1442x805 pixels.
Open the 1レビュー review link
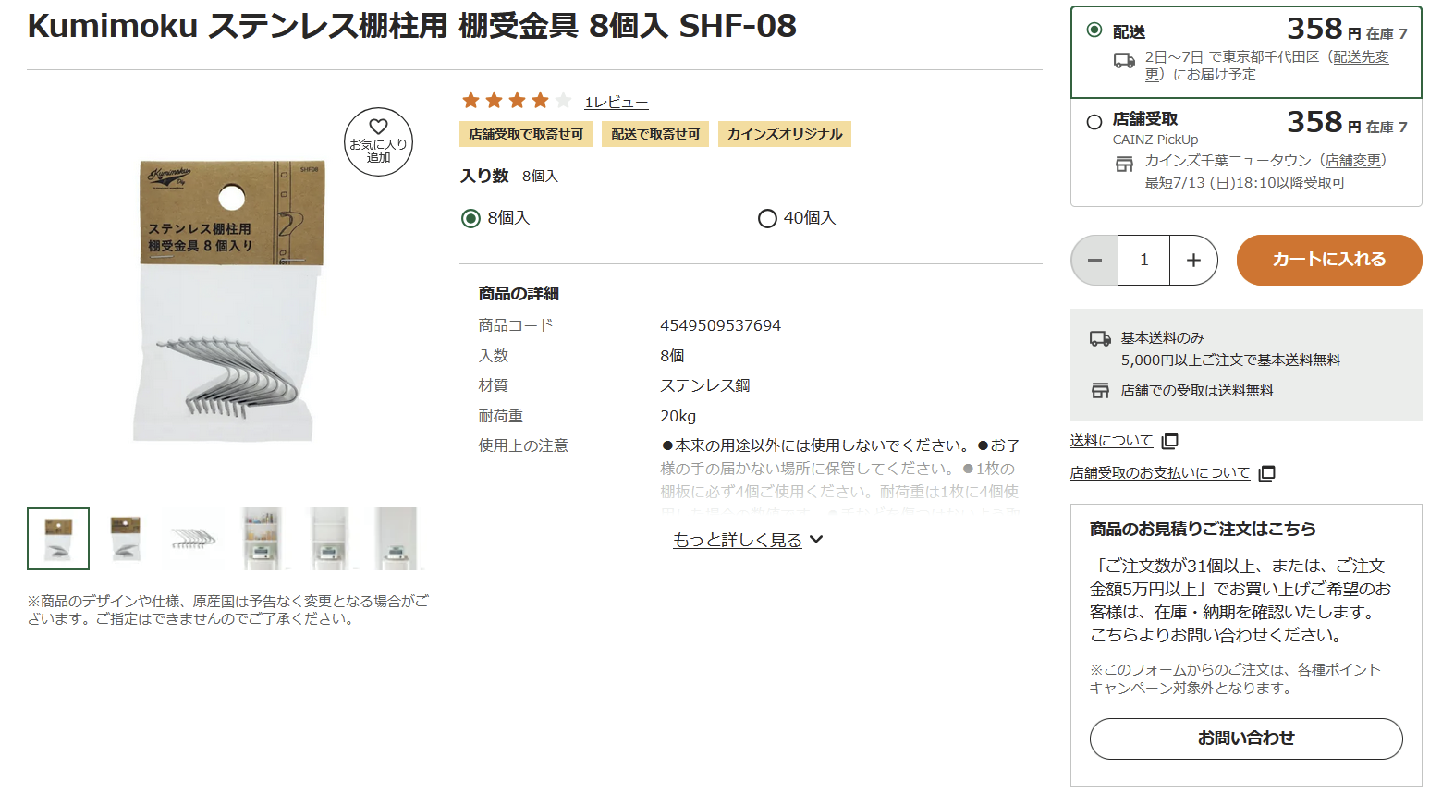click(616, 103)
